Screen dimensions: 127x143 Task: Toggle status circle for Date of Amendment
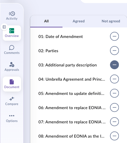tap(114, 36)
